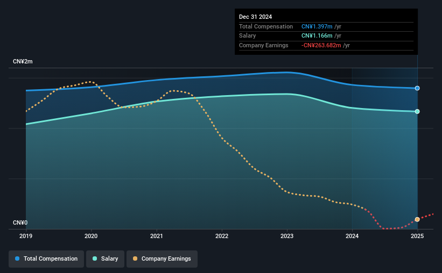Click the Dec 31 2024 tooltip date
Viewport: 442px width, 273px height.
[x=255, y=17]
